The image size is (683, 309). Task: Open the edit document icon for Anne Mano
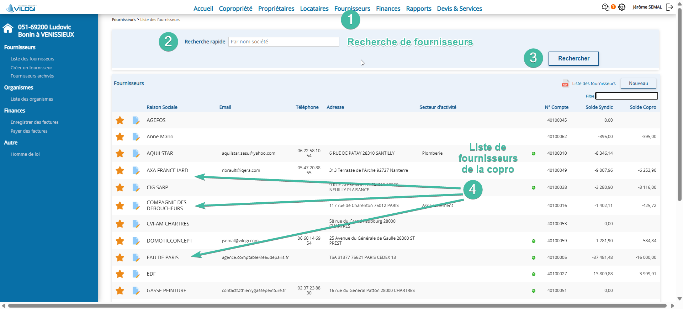(x=136, y=137)
